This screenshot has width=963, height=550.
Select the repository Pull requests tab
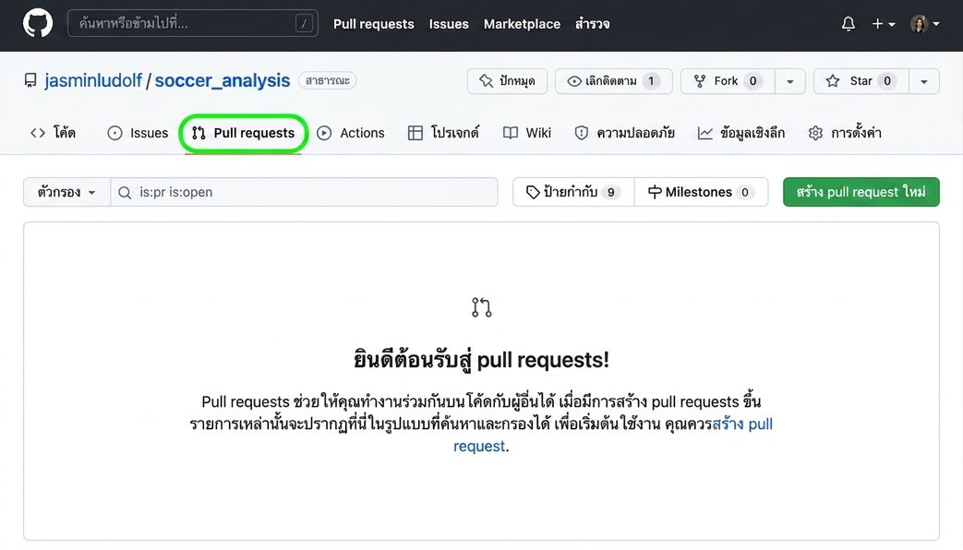click(x=243, y=133)
